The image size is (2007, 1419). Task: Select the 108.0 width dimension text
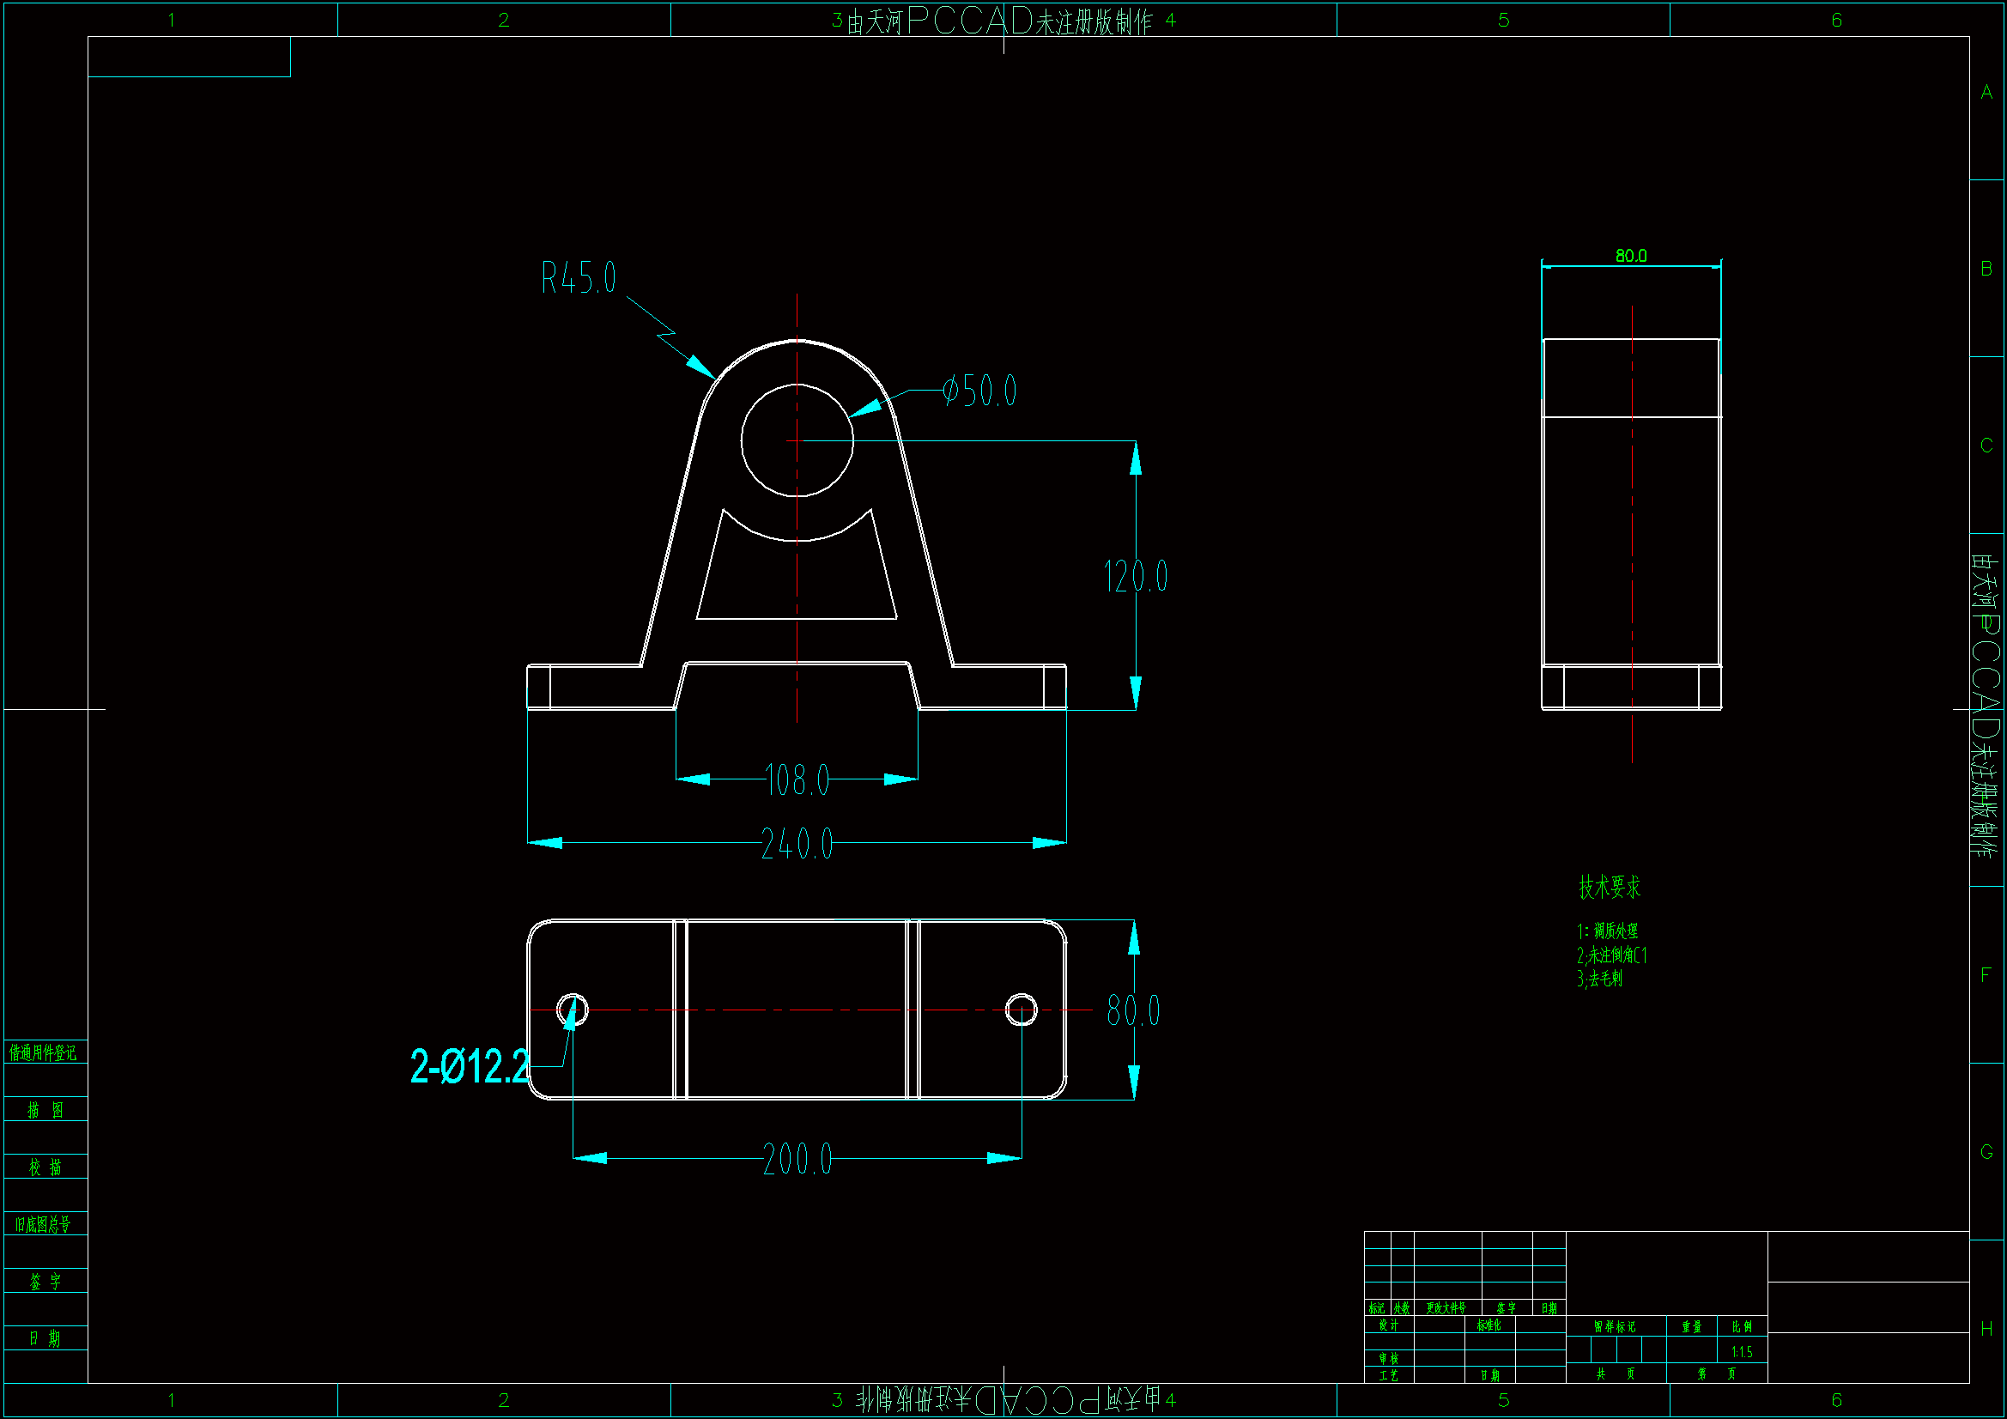(797, 779)
